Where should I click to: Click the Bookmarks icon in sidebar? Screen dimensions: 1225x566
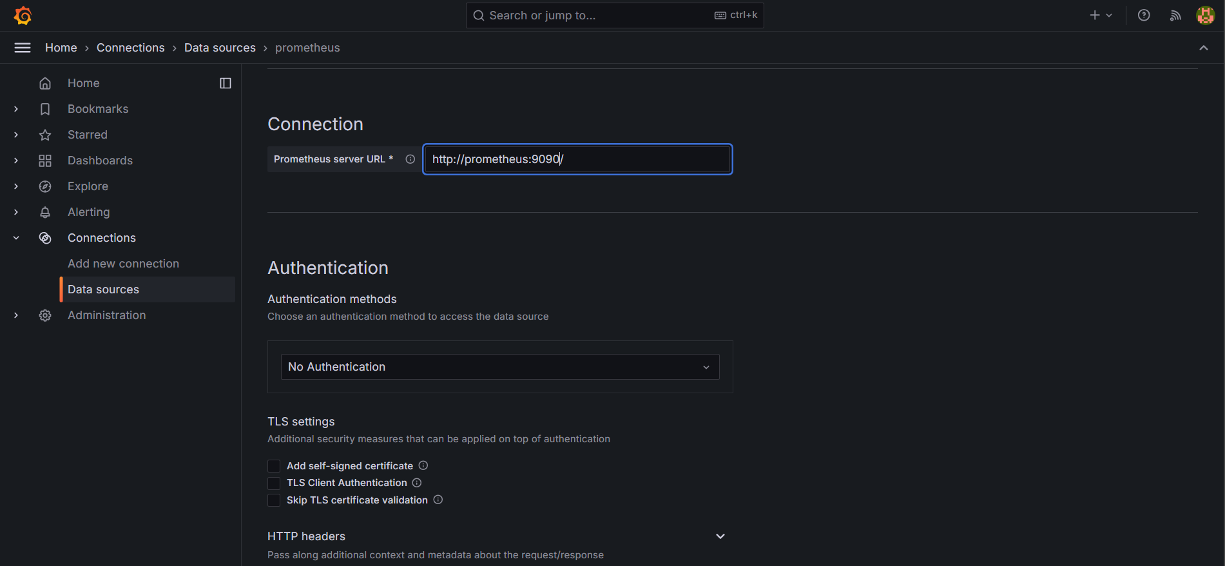[45, 109]
